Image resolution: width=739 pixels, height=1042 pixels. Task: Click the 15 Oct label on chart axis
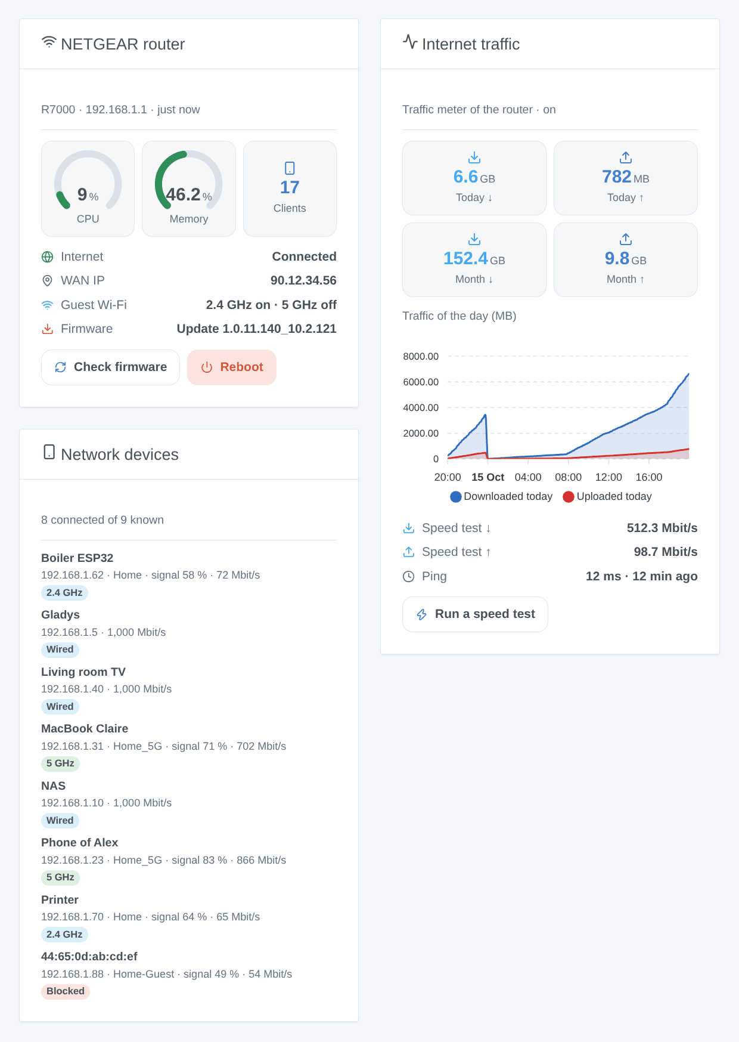pyautogui.click(x=488, y=478)
